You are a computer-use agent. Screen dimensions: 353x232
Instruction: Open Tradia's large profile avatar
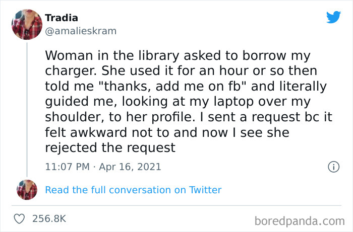coord(26,24)
